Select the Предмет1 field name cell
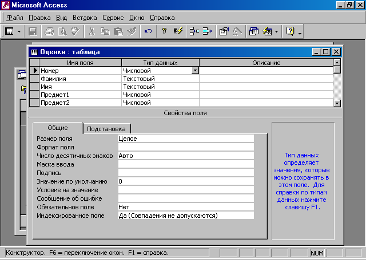The width and height of the screenshot is (366, 260). point(80,95)
